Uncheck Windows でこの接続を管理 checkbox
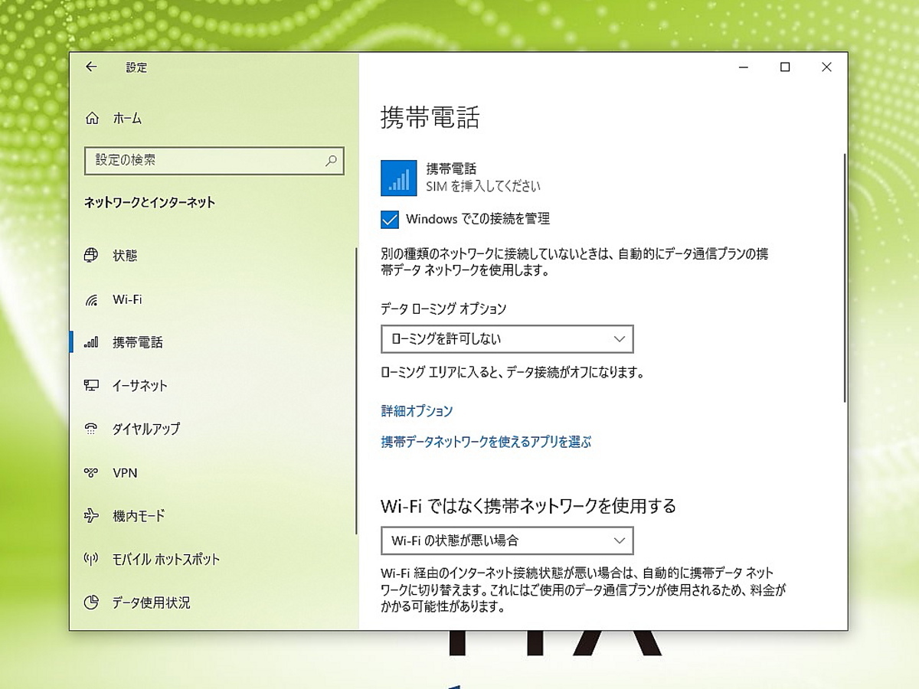 click(x=390, y=219)
